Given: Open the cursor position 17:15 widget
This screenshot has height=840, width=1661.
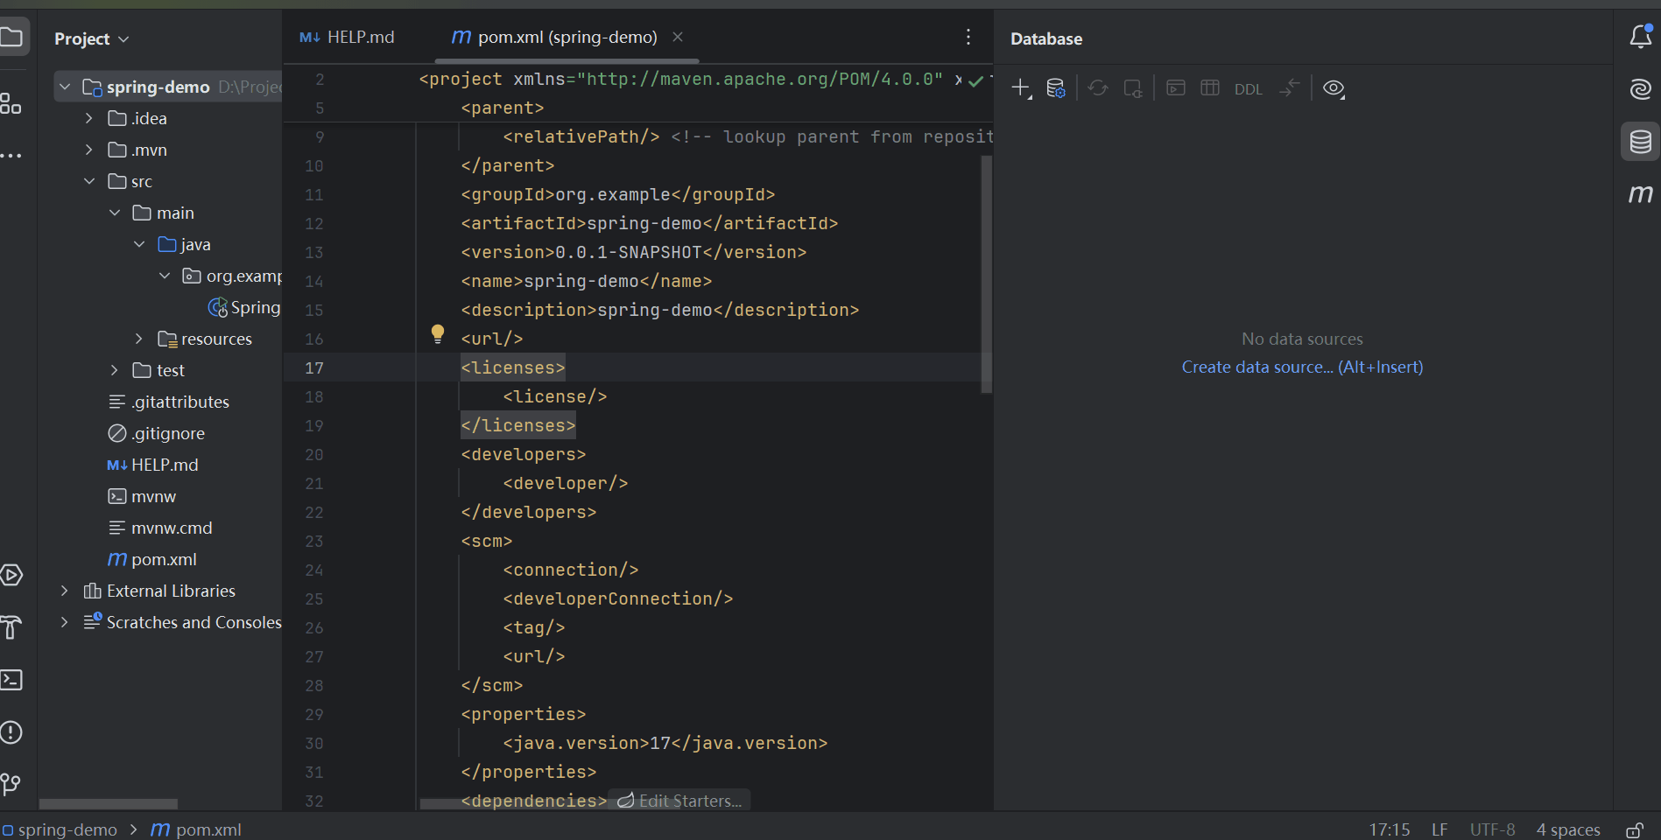Looking at the screenshot, I should click(x=1390, y=829).
